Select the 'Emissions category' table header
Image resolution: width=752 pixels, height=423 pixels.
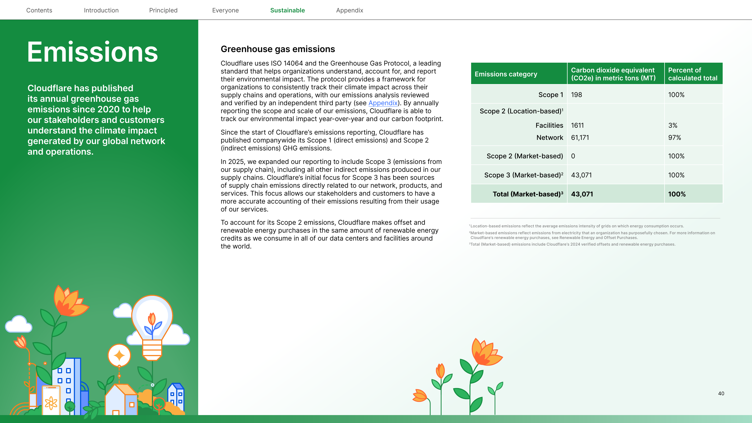click(506, 74)
